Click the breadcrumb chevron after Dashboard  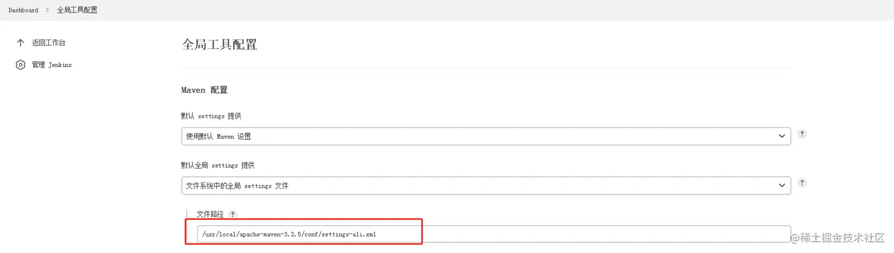click(48, 10)
